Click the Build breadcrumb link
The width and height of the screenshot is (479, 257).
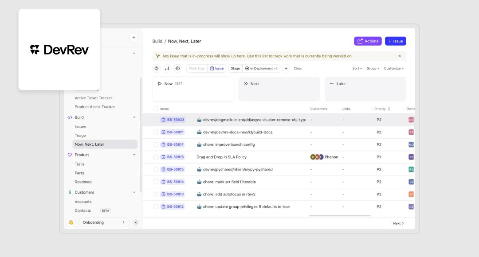pyautogui.click(x=157, y=41)
